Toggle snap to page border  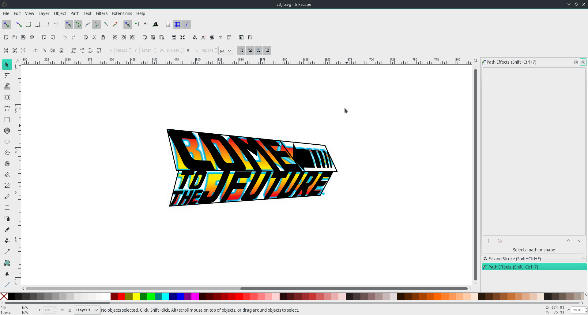click(x=168, y=24)
